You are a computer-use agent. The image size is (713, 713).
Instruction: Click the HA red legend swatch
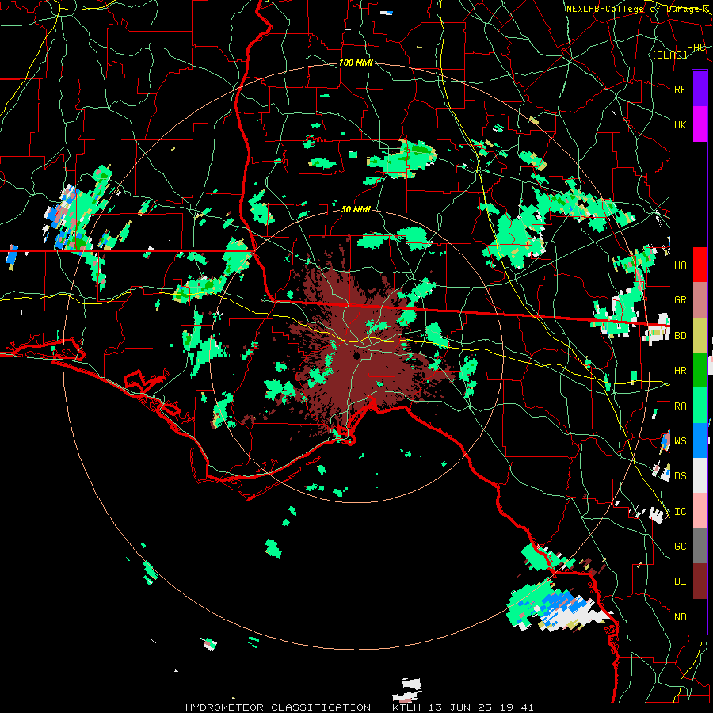700,265
